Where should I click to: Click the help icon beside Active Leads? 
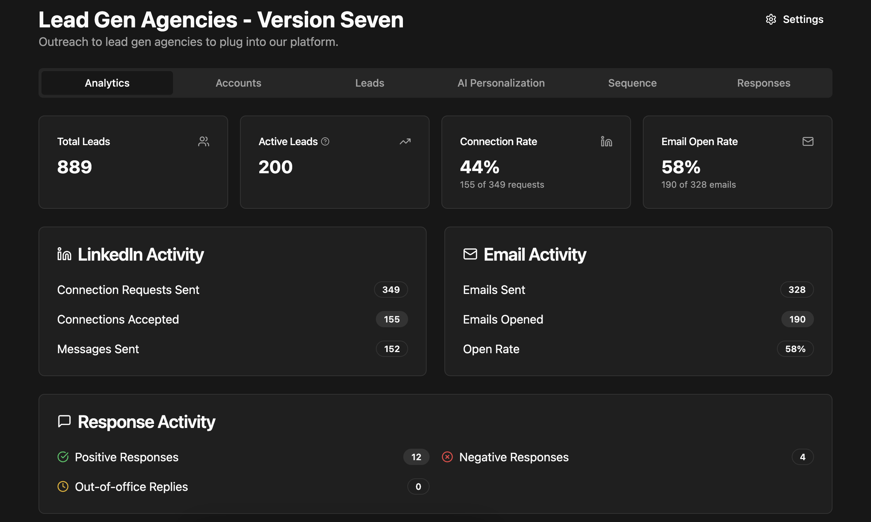[325, 141]
